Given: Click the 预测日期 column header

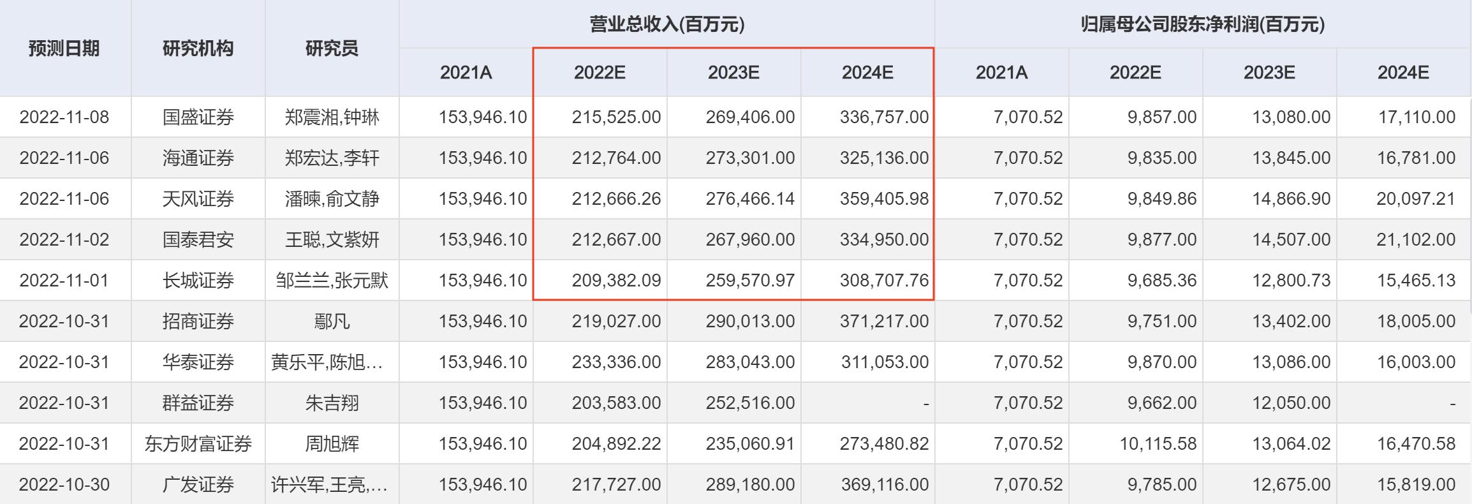Looking at the screenshot, I should click(64, 48).
